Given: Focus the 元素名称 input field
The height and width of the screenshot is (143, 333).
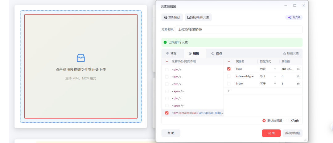Looking at the screenshot, I should [239, 30].
